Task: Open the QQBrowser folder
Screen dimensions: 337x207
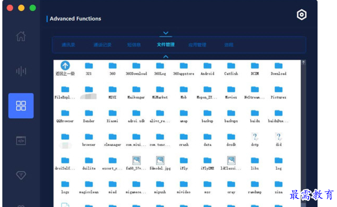Action: coord(65,113)
